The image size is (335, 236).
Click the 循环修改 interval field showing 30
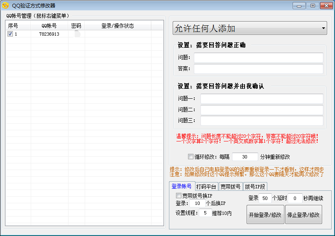pyautogui.click(x=245, y=157)
